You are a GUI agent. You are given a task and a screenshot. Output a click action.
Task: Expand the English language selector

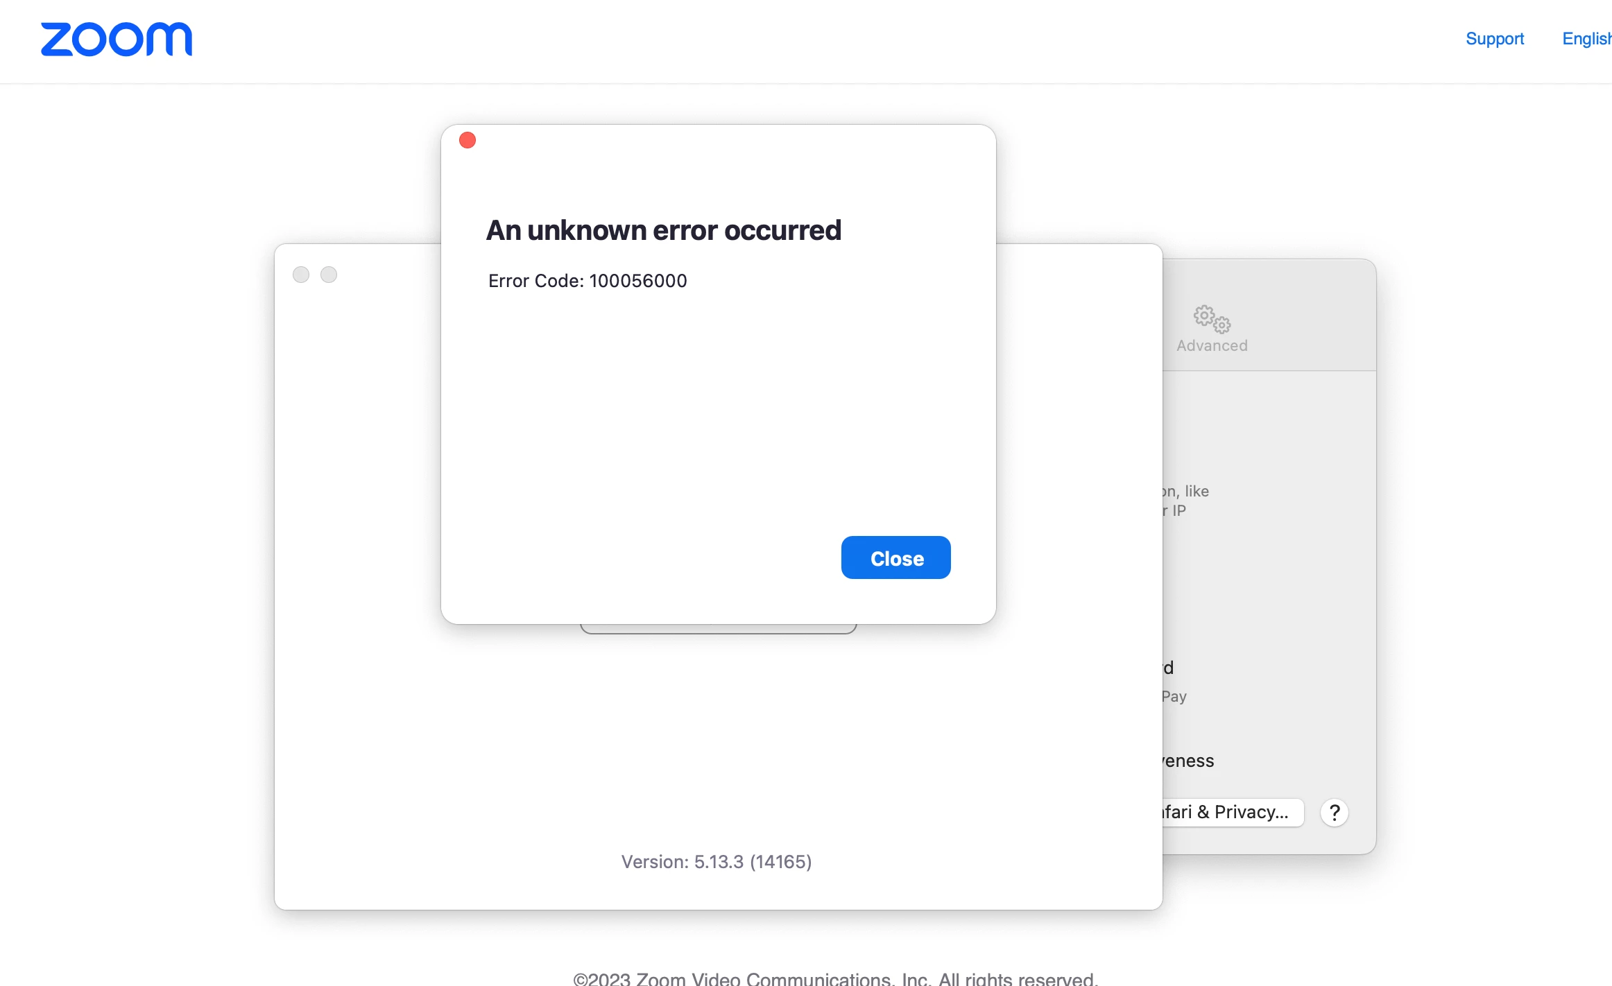pos(1586,39)
